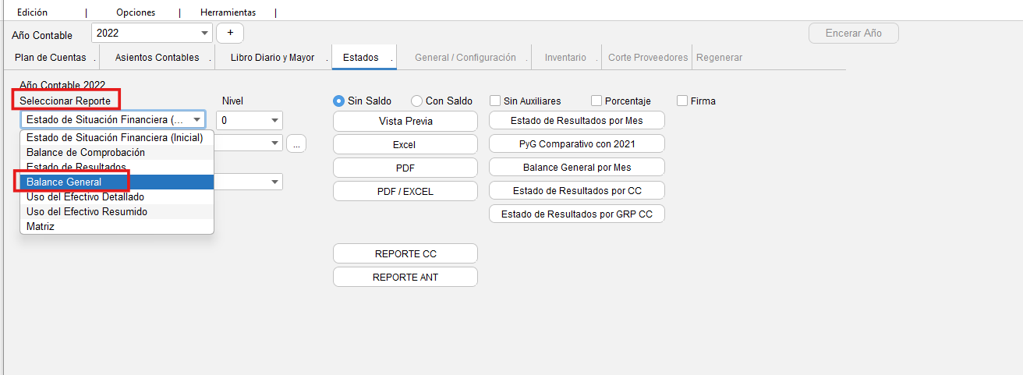Image resolution: width=1023 pixels, height=375 pixels.
Task: Open the Opciones menu
Action: click(x=136, y=12)
